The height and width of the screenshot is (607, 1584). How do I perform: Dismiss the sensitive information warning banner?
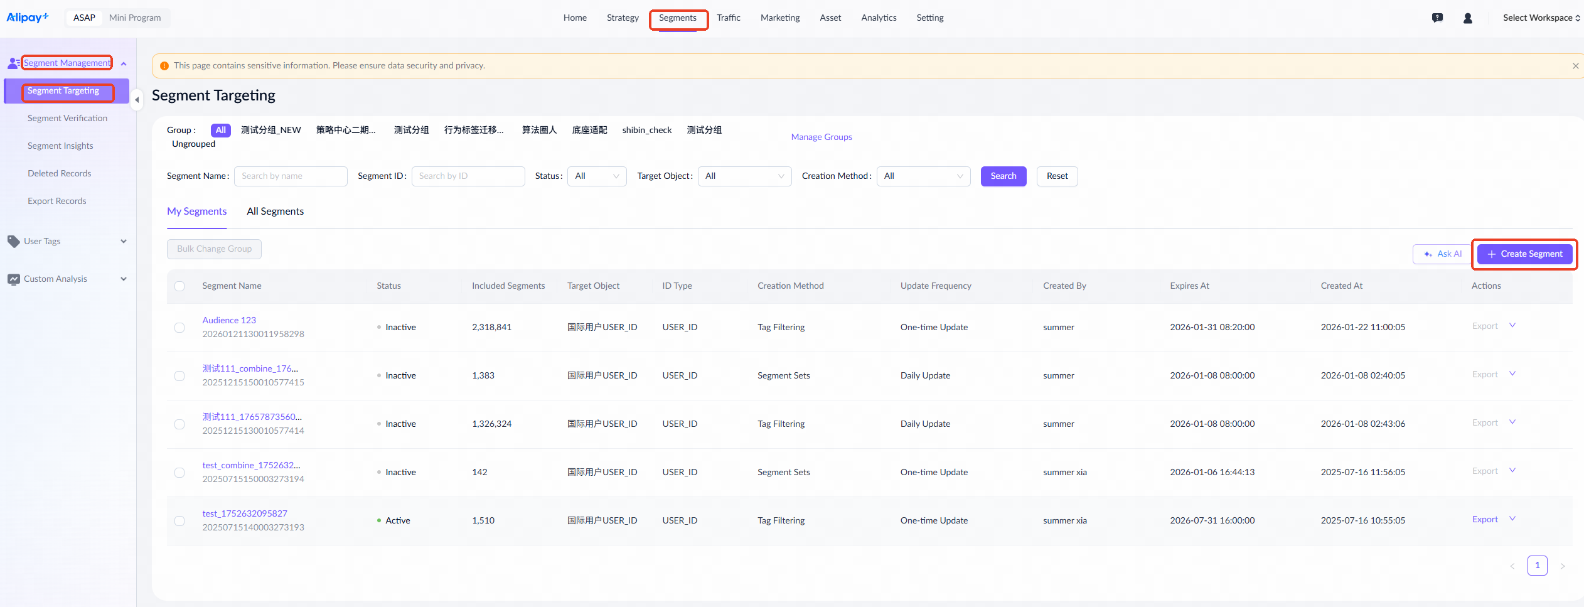[1575, 66]
